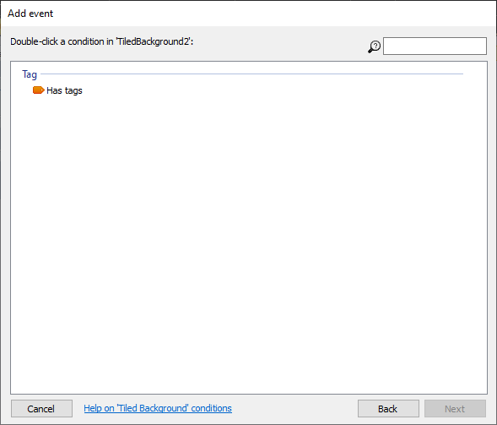
Task: Click the horizontal divider line beside Tag
Action: coord(252,74)
